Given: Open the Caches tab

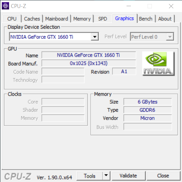Looking at the screenshot, I should click(32, 19).
